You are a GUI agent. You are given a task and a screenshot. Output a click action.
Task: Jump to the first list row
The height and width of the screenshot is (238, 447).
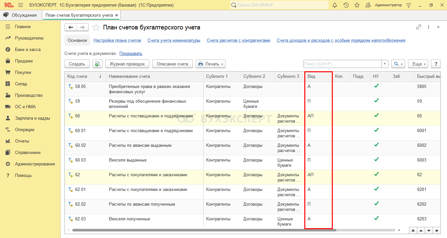pyautogui.click(x=413, y=230)
